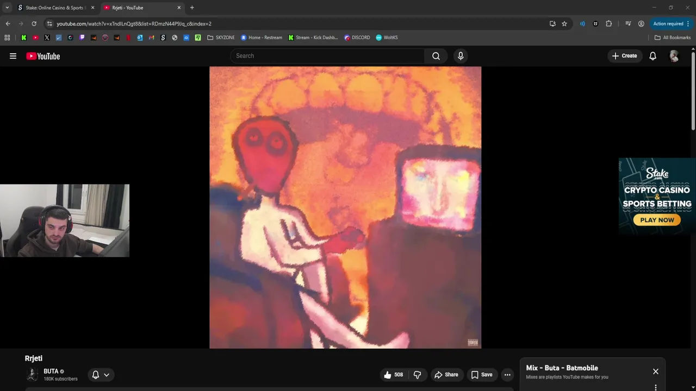Close the Rrjeti - YouTube tab
This screenshot has height=391, width=696.
179,8
